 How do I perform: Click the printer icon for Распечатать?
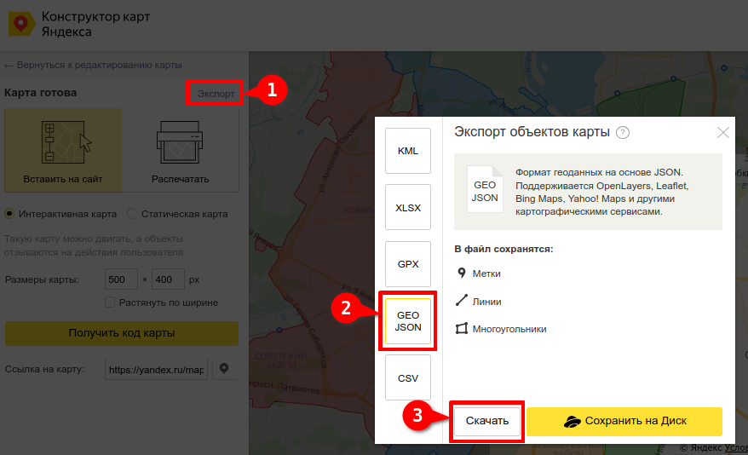tap(180, 141)
